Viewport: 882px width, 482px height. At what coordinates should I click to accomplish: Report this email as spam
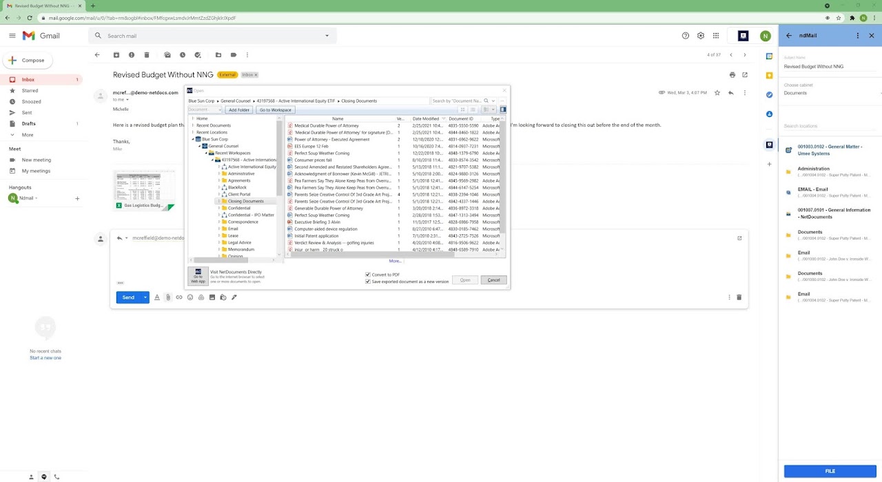tap(132, 55)
